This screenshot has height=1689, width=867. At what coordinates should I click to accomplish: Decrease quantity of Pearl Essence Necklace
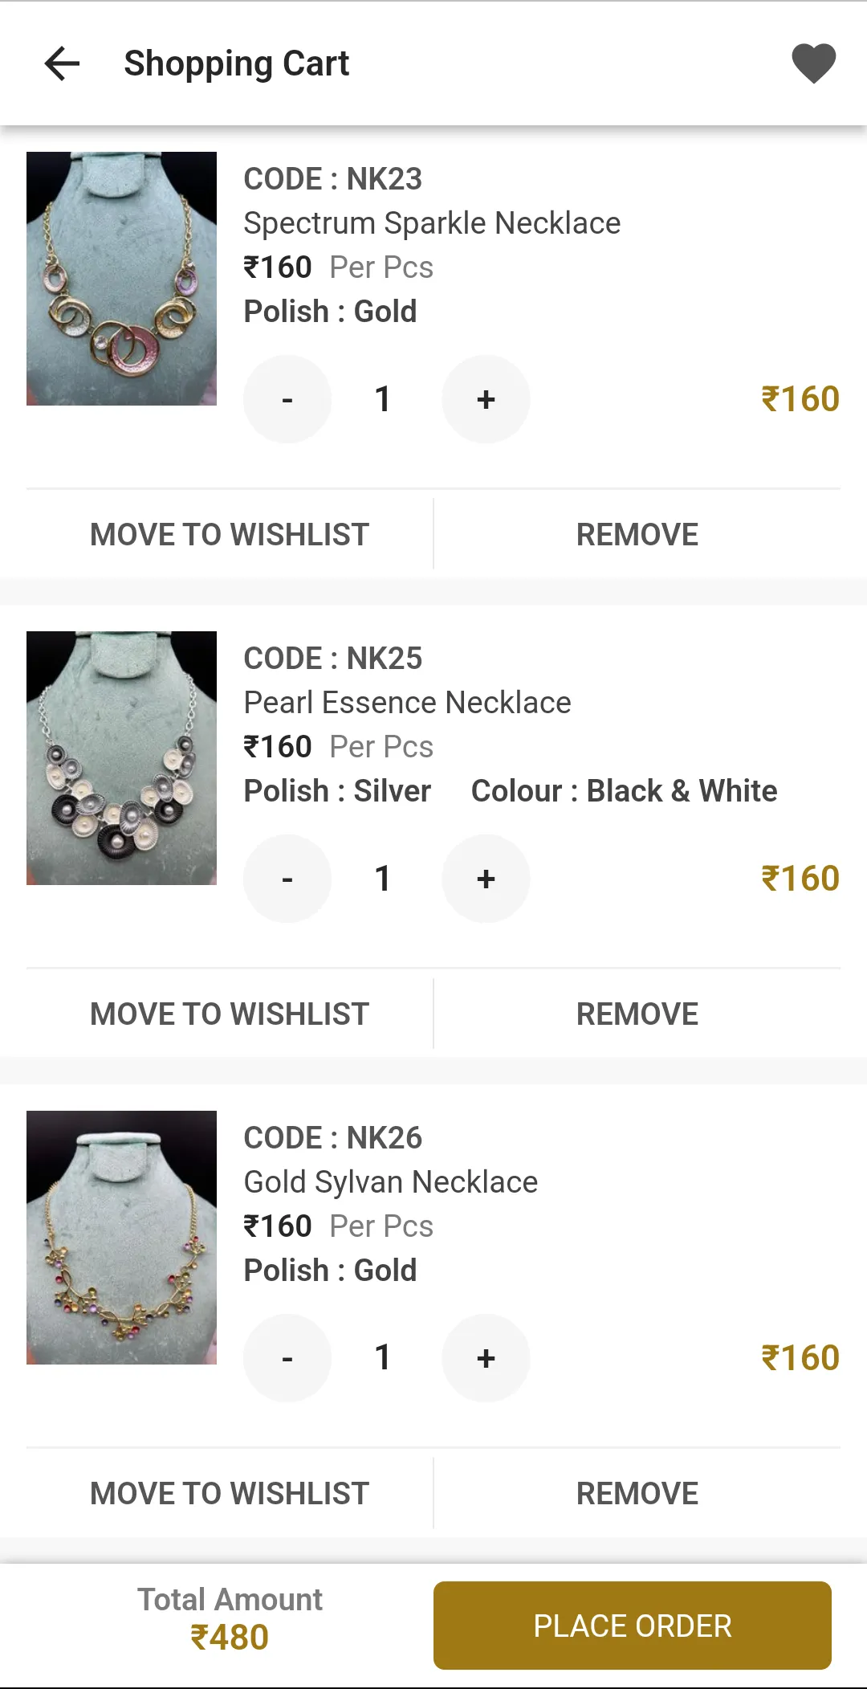(287, 879)
